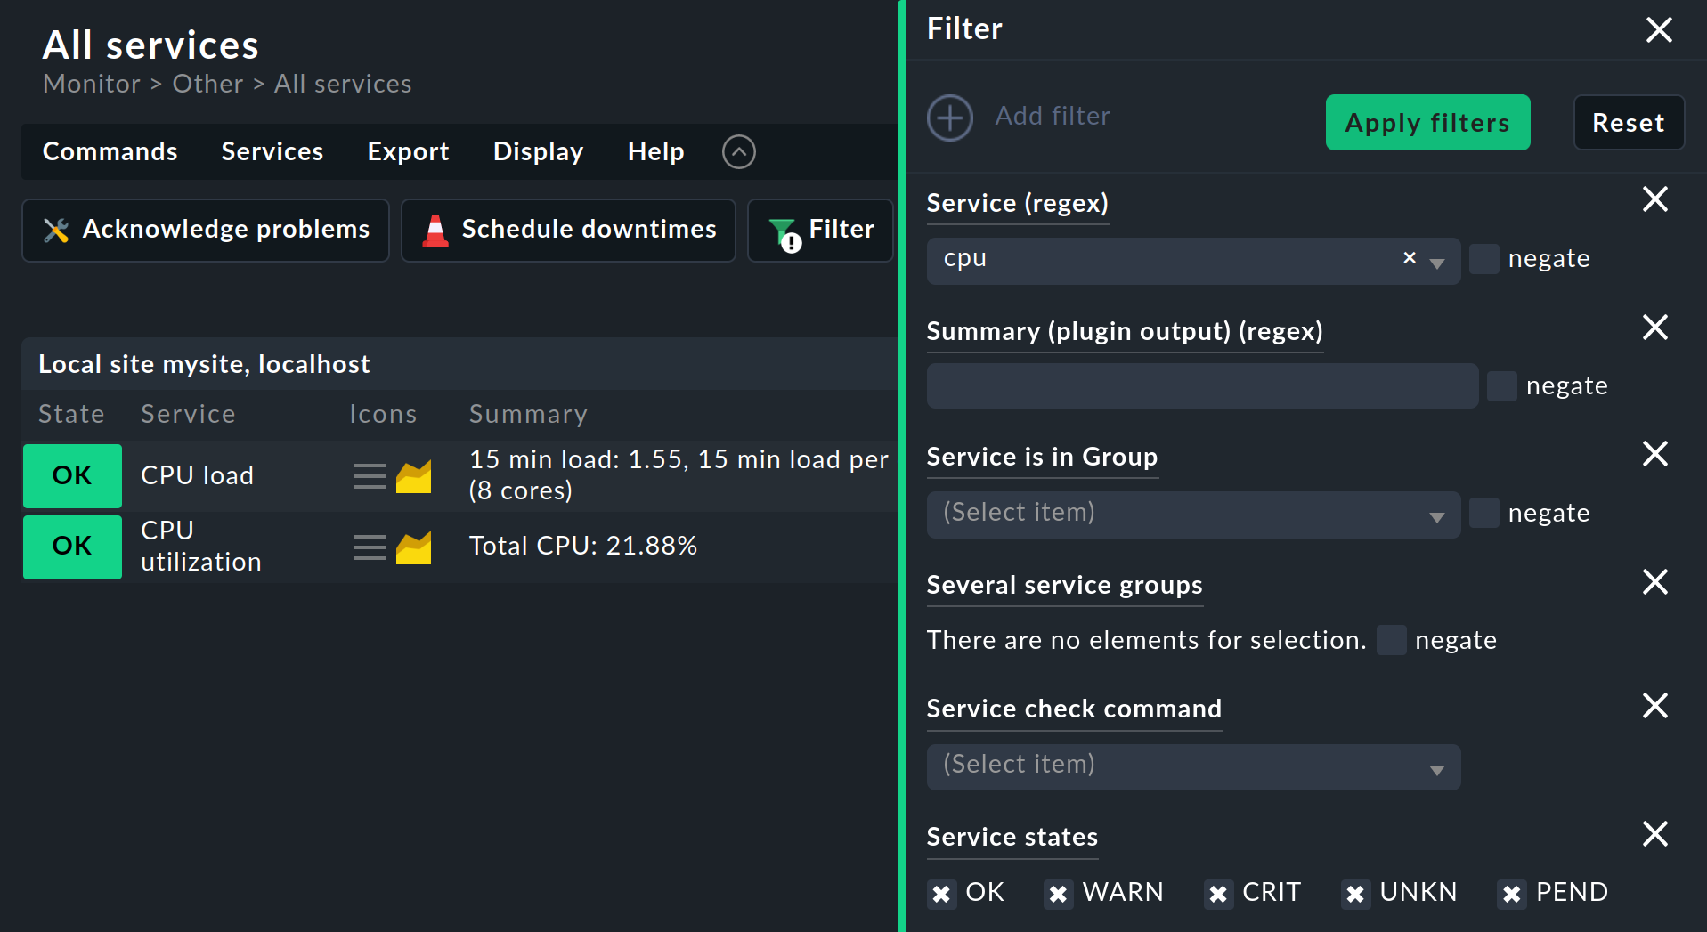
Task: Uncheck the WARN service state
Action: pos(1058,893)
